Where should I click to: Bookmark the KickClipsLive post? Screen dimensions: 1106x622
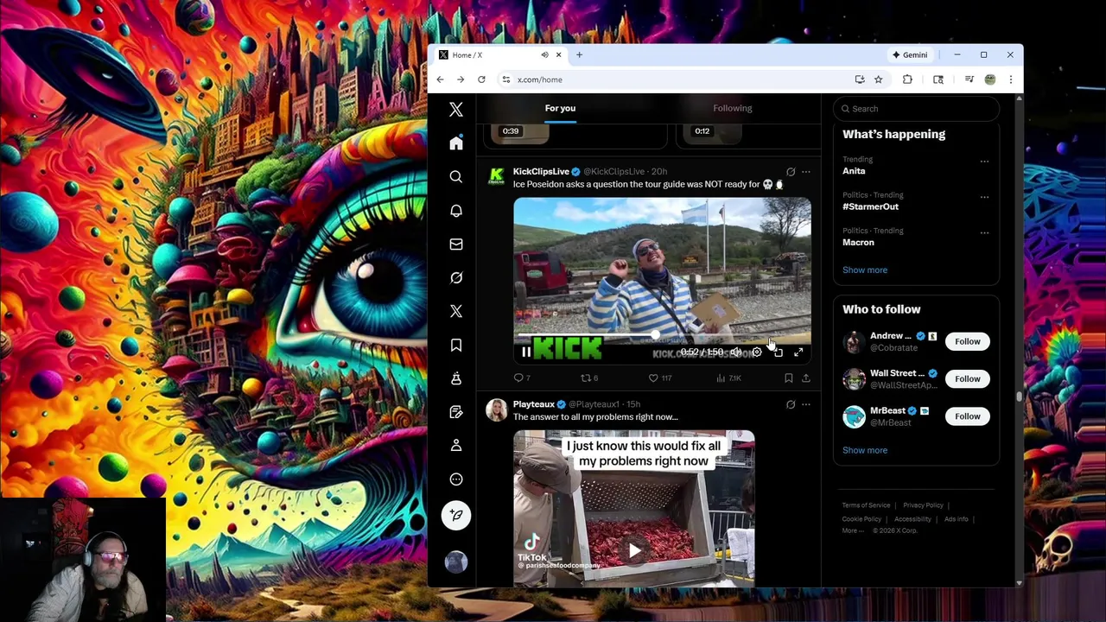[x=788, y=378]
